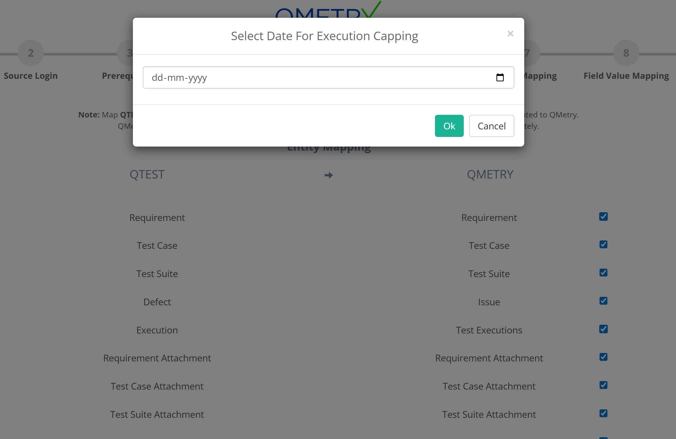Viewport: 676px width, 439px height.
Task: Go to step 2 Source Login circle
Action: coord(31,53)
